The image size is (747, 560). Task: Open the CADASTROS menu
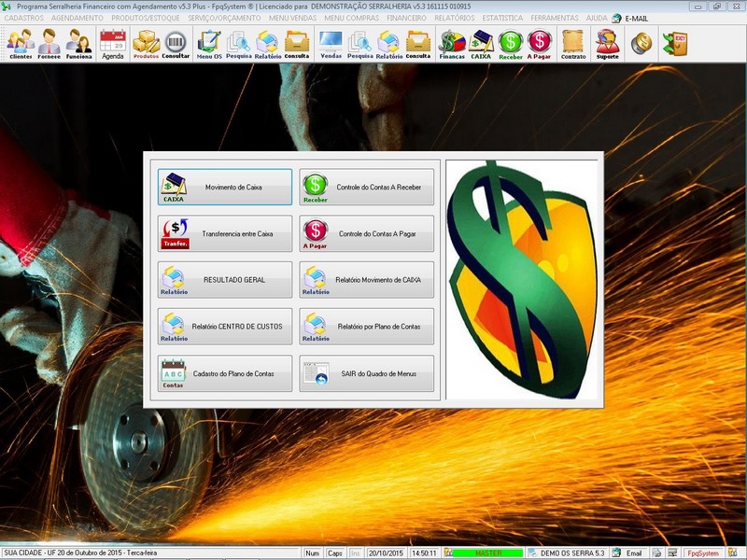coord(24,18)
